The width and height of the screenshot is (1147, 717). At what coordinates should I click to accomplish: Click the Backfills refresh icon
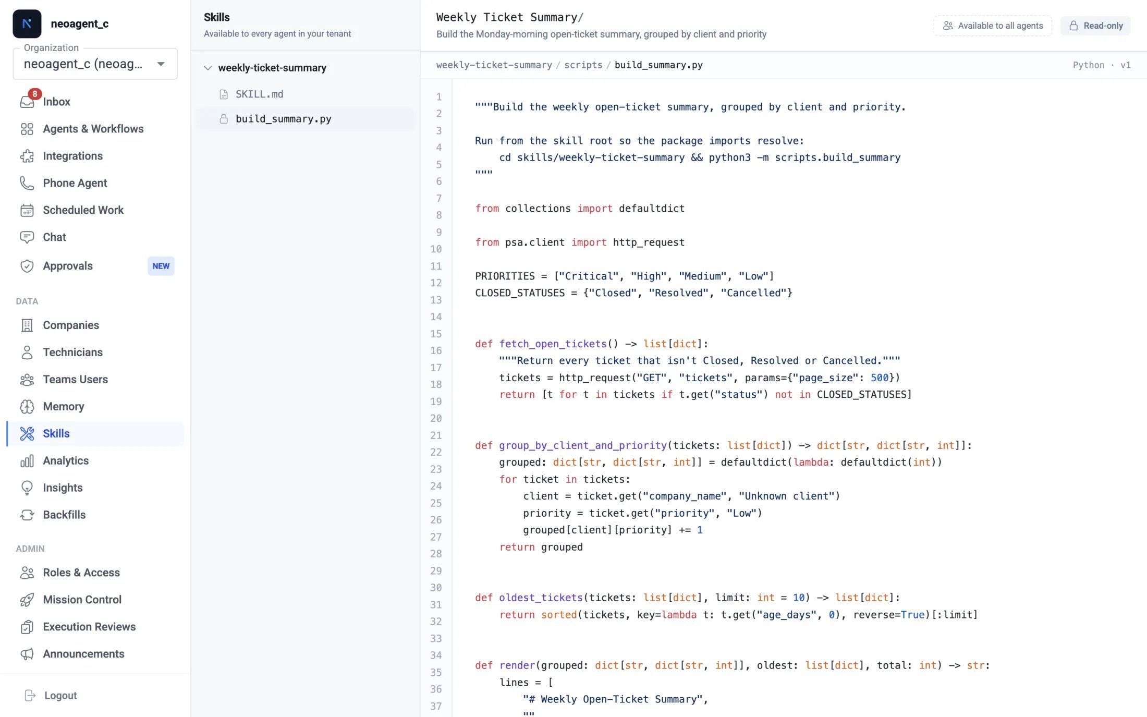27,515
